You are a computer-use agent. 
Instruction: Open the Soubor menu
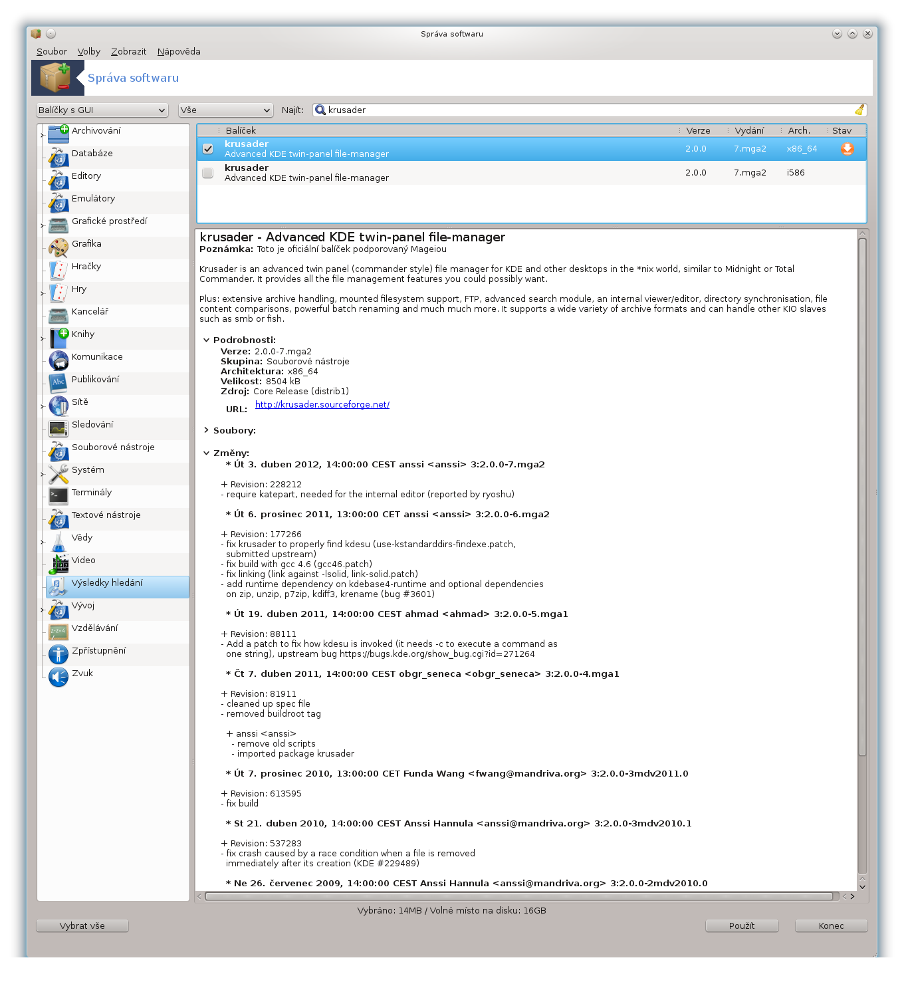click(52, 51)
